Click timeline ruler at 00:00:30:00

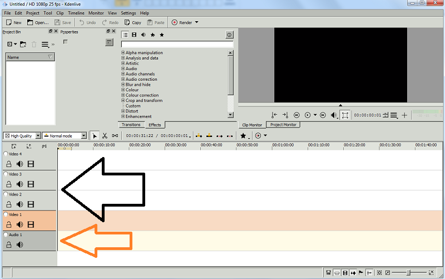point(176,145)
